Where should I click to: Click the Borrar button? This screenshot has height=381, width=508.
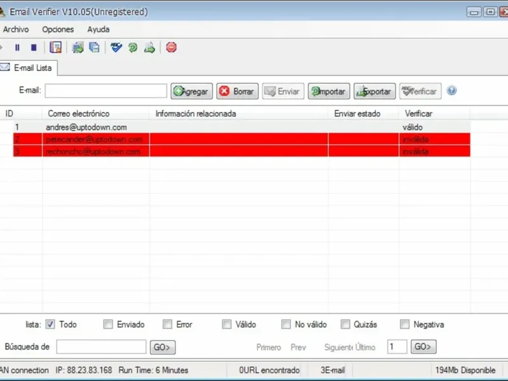237,91
